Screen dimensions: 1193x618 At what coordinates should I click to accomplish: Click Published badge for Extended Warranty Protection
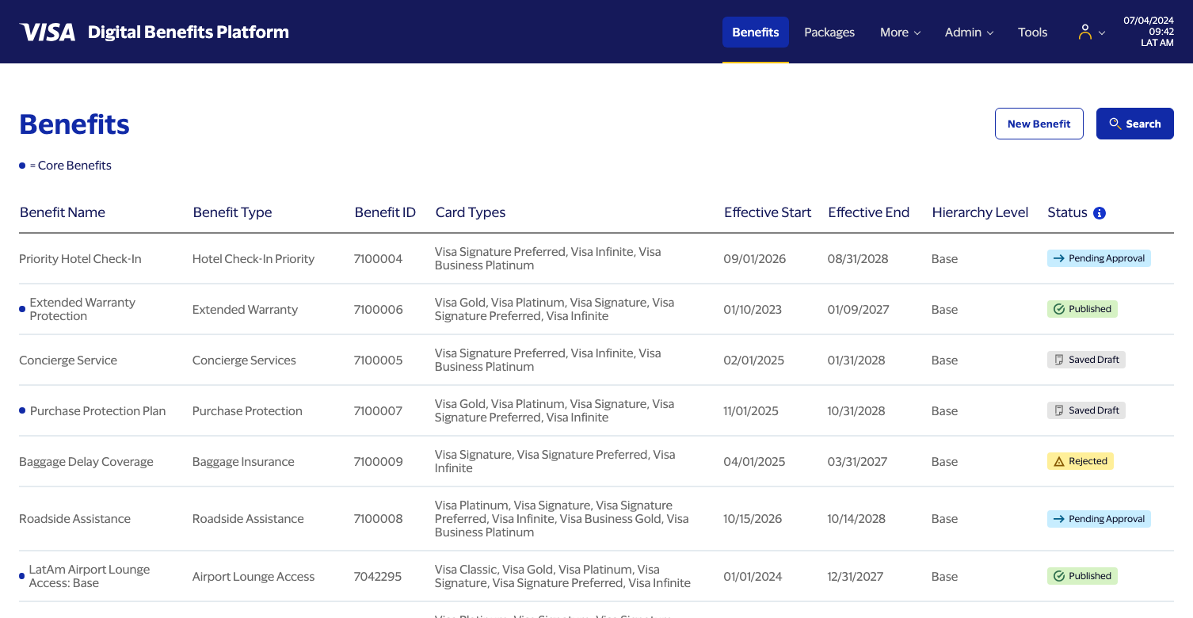(x=1082, y=309)
